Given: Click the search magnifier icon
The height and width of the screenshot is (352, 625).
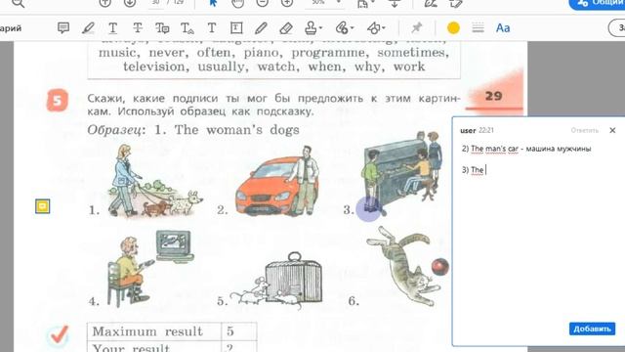Looking at the screenshot, I should pyautogui.click(x=18, y=3).
